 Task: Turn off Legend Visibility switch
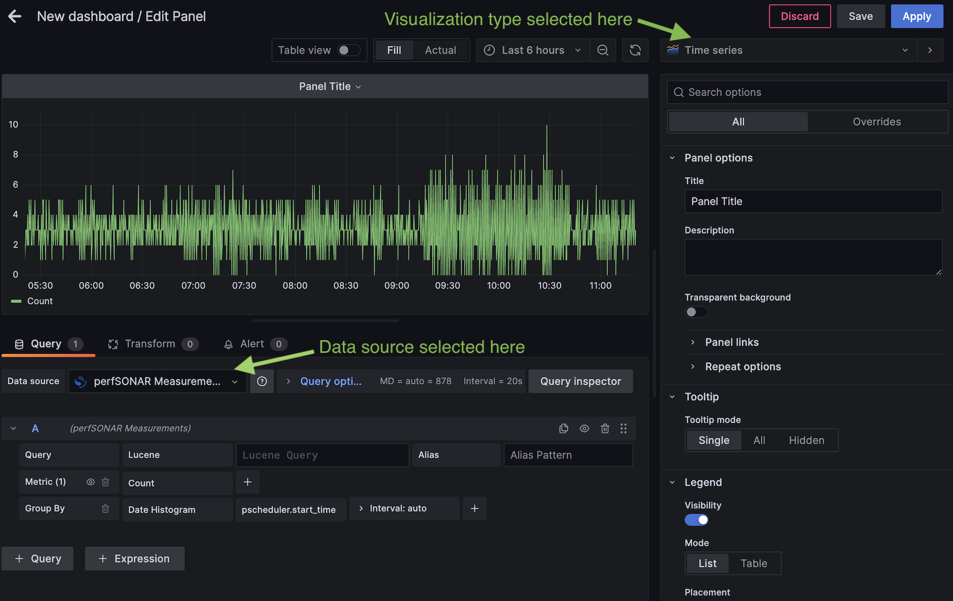point(696,520)
